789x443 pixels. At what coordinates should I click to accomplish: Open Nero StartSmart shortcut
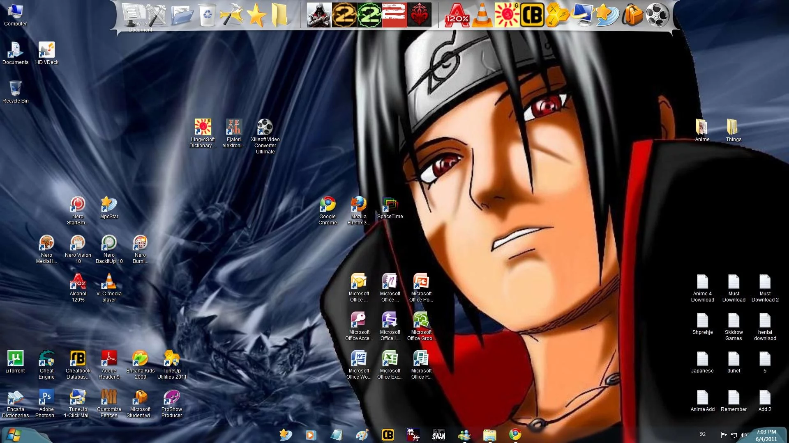78,210
